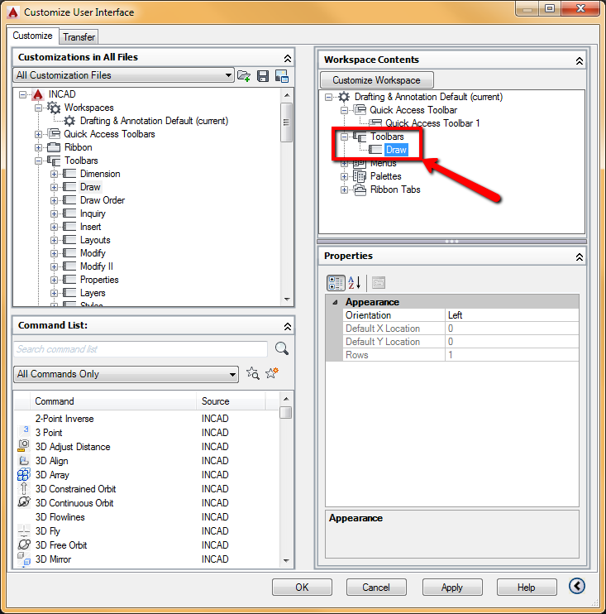Click the magnifier icon beside command search
606x614 pixels.
tap(282, 348)
